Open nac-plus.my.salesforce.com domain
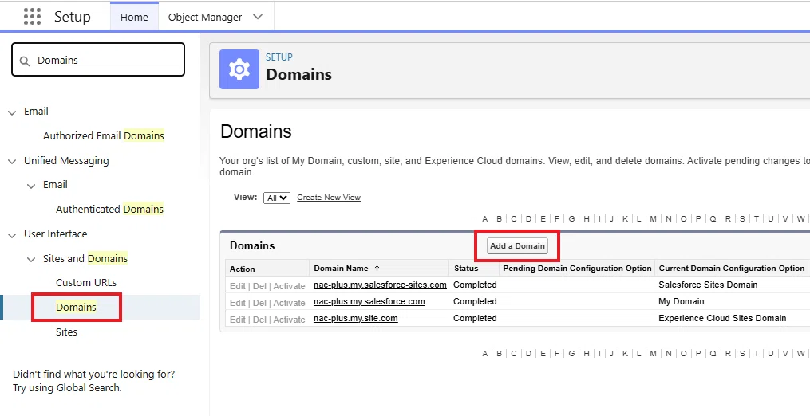Viewport: 810px width, 416px height. click(x=369, y=301)
